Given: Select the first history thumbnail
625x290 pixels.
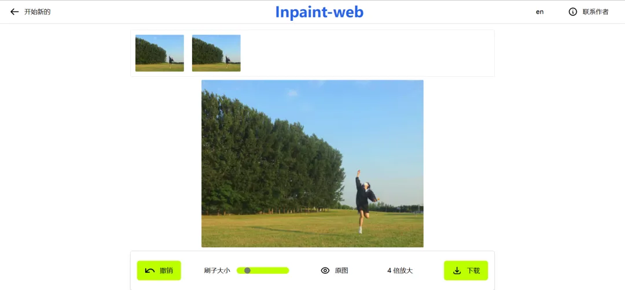Looking at the screenshot, I should 160,53.
